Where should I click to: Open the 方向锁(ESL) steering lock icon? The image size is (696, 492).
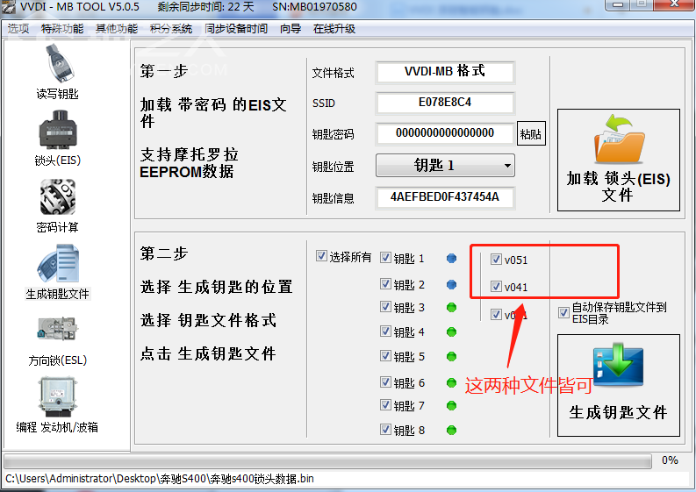click(58, 329)
